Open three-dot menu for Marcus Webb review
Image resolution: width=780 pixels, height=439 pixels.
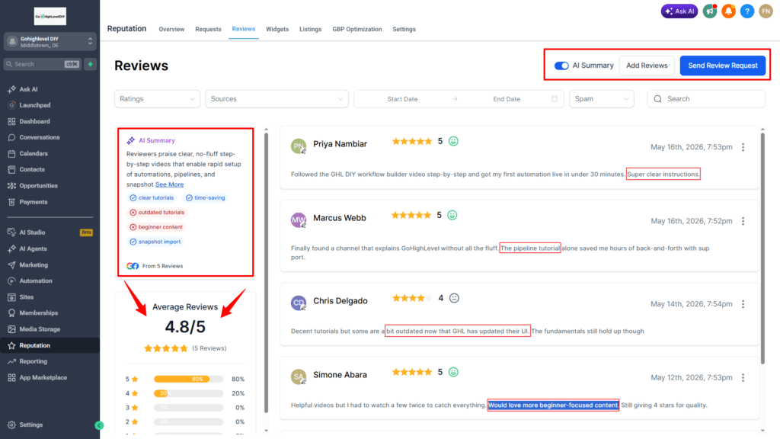point(743,221)
